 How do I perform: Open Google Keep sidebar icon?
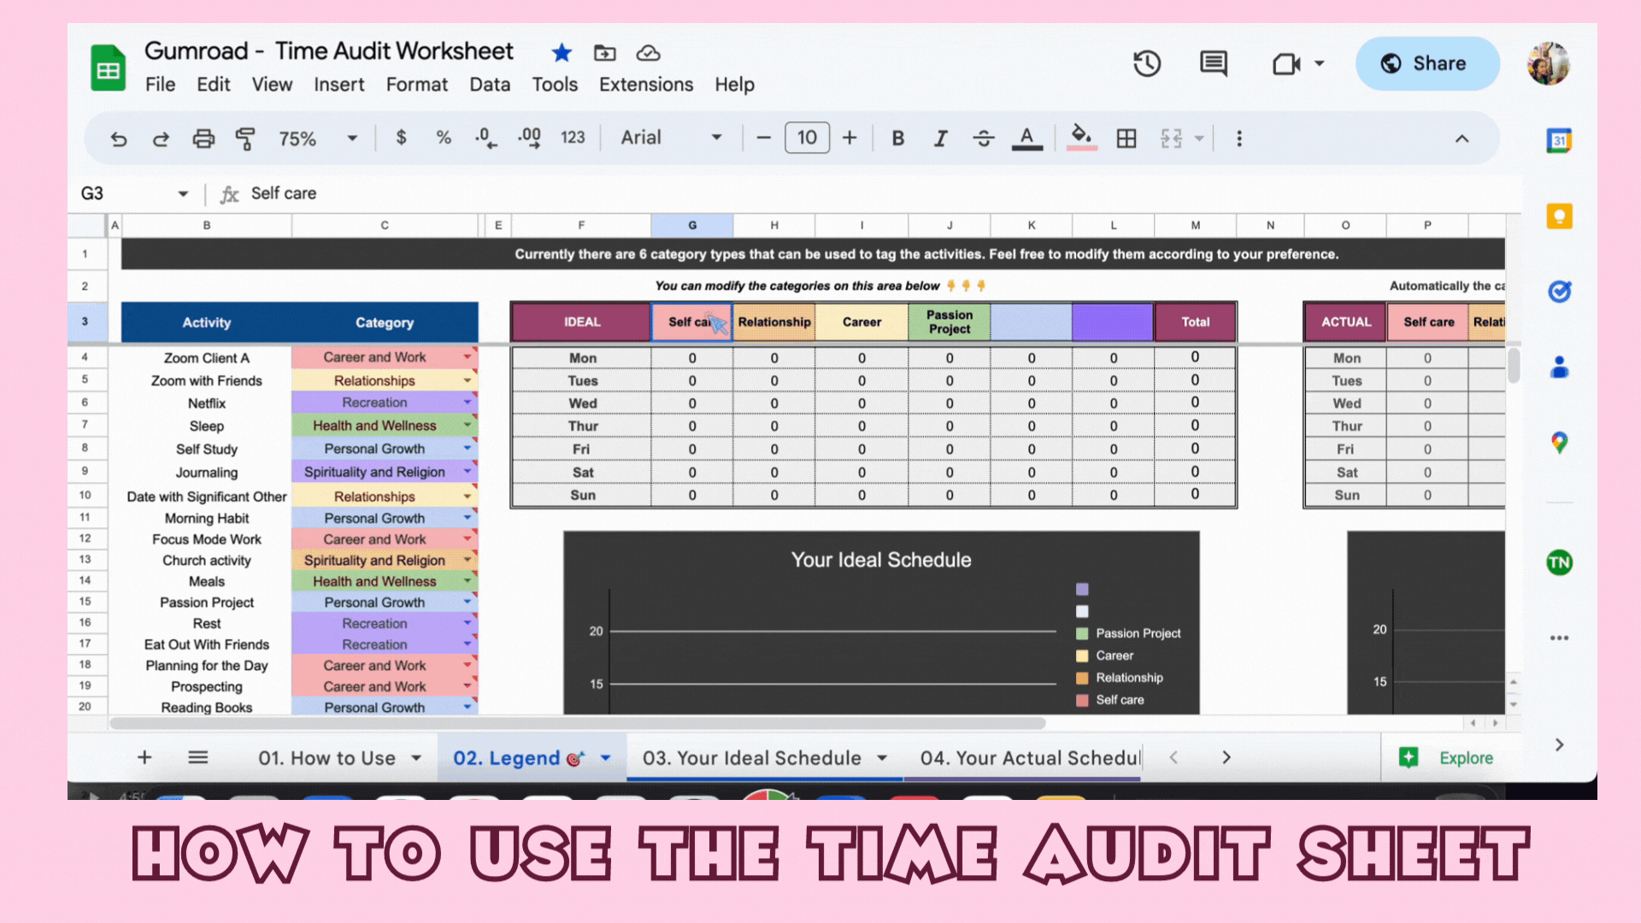tap(1559, 216)
